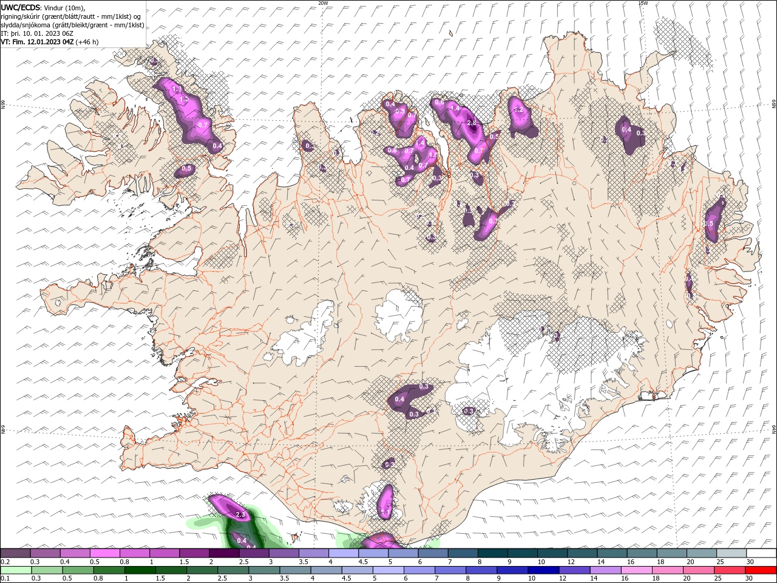This screenshot has height=583, width=777.
Task: Click the 'slydda/snjókoma' legend description line
Action: point(73,25)
